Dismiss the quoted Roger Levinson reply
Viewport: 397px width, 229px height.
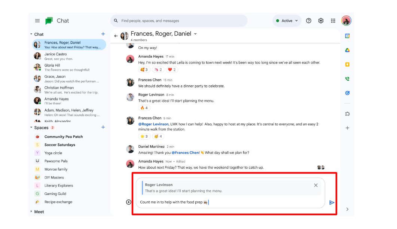(316, 185)
